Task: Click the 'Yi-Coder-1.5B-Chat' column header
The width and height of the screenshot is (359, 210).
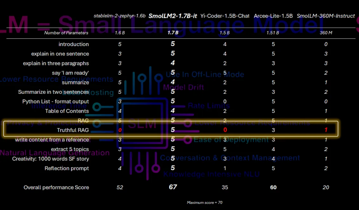Action: [x=225, y=16]
